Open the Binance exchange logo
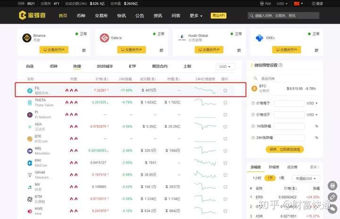The width and height of the screenshot is (340, 219). (x=27, y=38)
